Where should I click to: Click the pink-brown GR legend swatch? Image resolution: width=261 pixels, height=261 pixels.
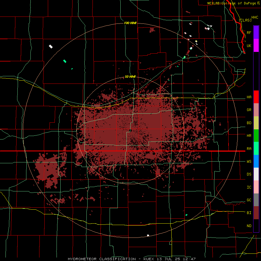click(256, 110)
